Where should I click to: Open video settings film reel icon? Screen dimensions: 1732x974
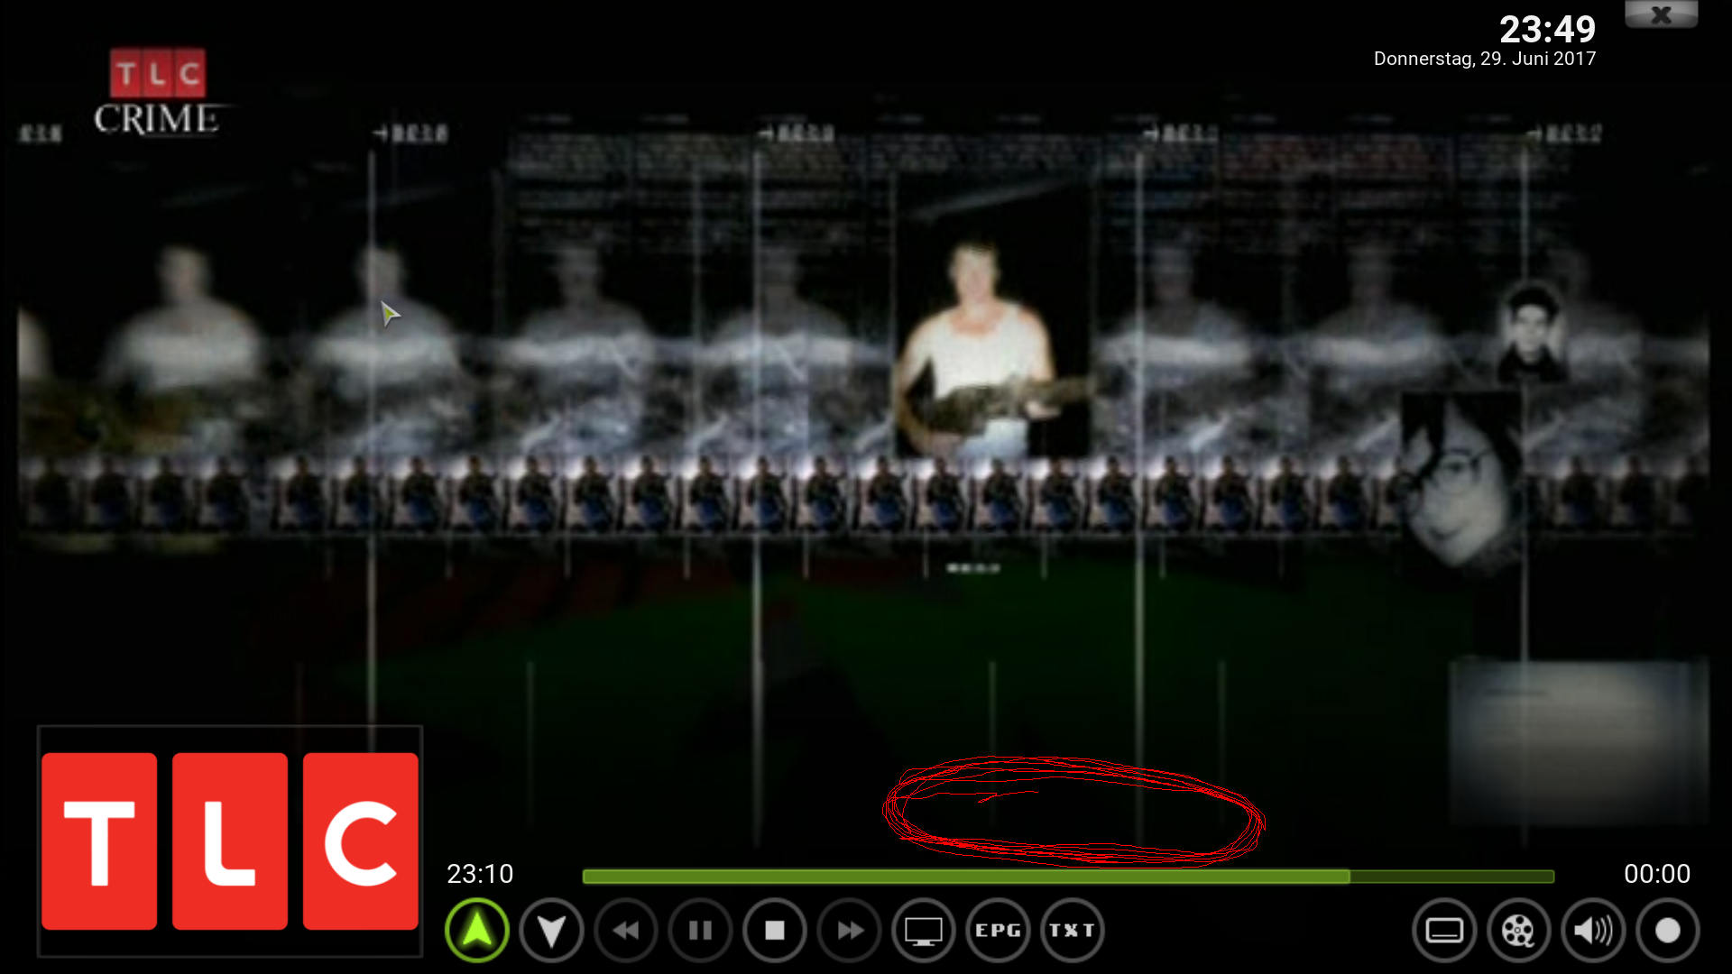click(x=1519, y=930)
